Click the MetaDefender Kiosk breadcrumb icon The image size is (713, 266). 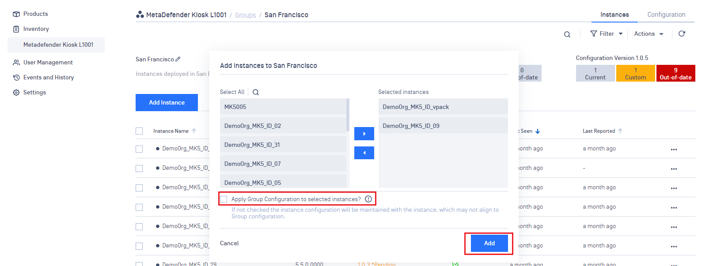(x=140, y=15)
